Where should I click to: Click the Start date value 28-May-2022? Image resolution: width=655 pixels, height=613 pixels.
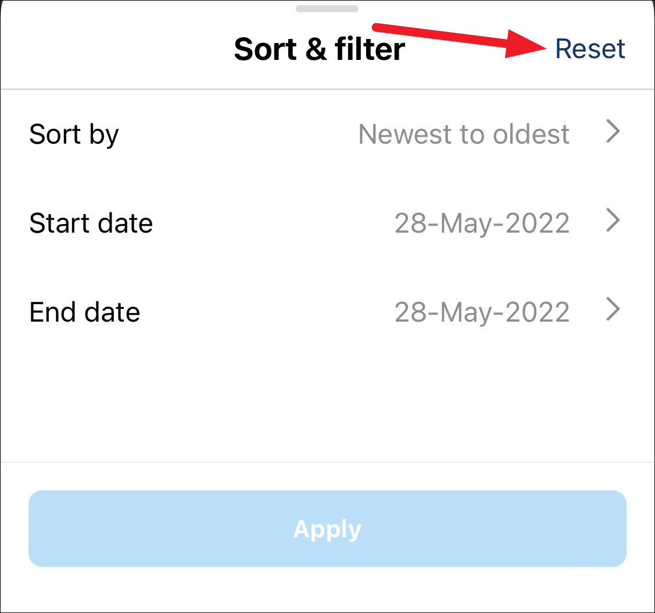click(x=482, y=223)
